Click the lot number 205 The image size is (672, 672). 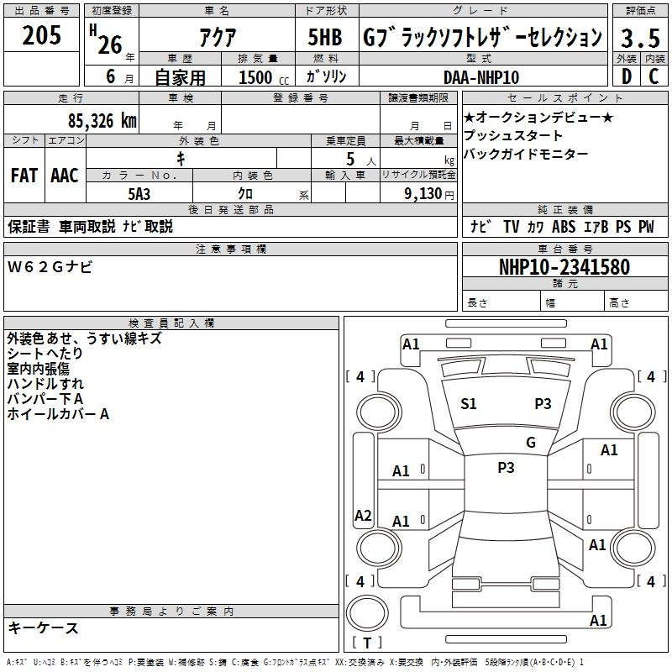(x=42, y=37)
